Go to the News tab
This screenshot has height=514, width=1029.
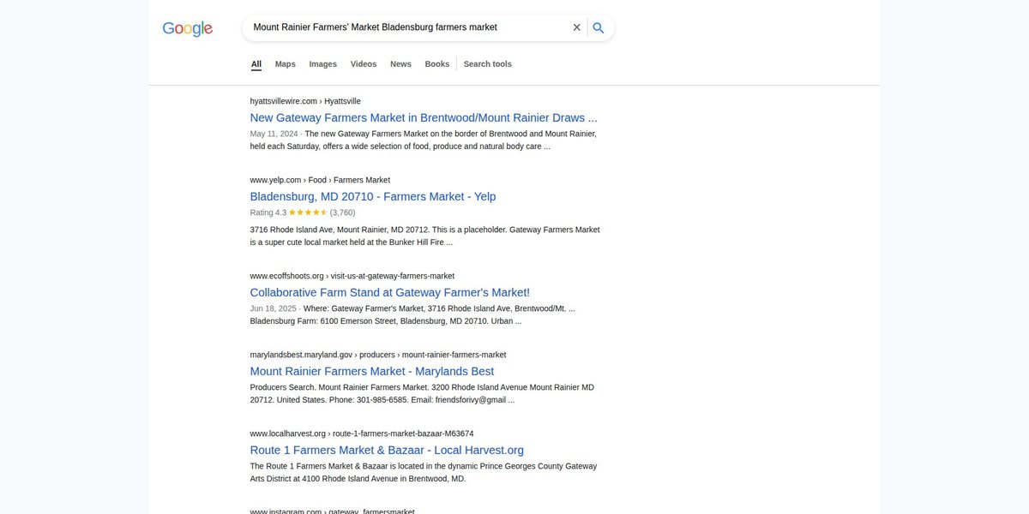400,64
